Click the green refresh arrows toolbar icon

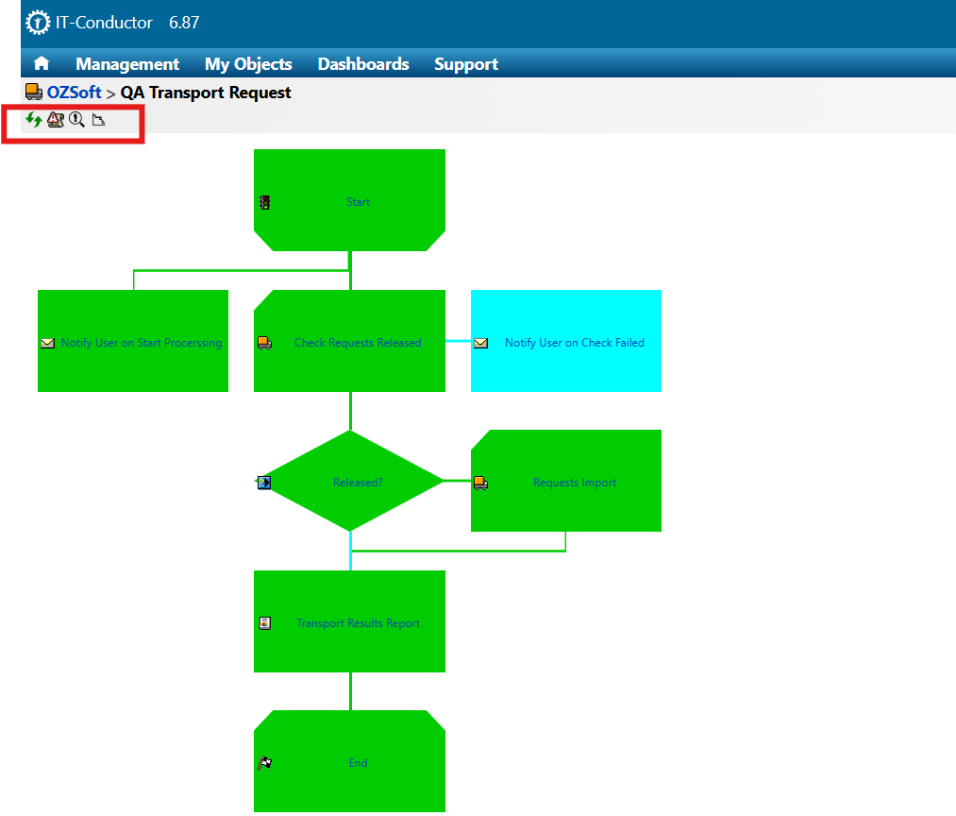[x=34, y=120]
